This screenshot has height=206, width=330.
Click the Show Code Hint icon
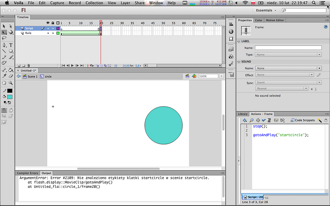276,120
